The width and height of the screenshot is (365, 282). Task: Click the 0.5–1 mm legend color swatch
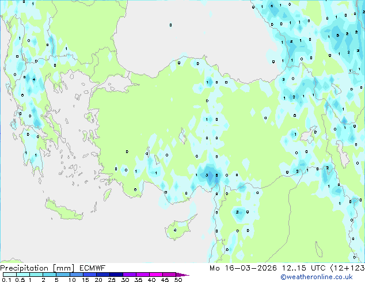coord(23,275)
